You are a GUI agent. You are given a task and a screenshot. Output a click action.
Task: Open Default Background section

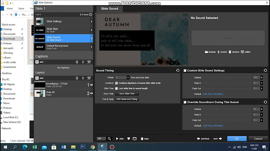[x=63, y=47]
